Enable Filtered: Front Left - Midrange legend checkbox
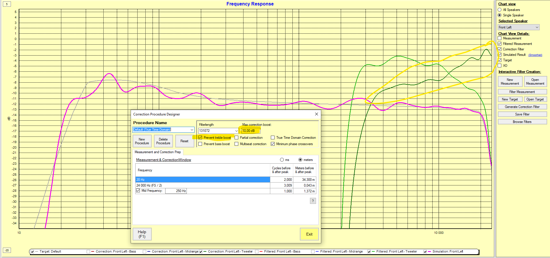This screenshot has width=550, height=258. [313, 252]
